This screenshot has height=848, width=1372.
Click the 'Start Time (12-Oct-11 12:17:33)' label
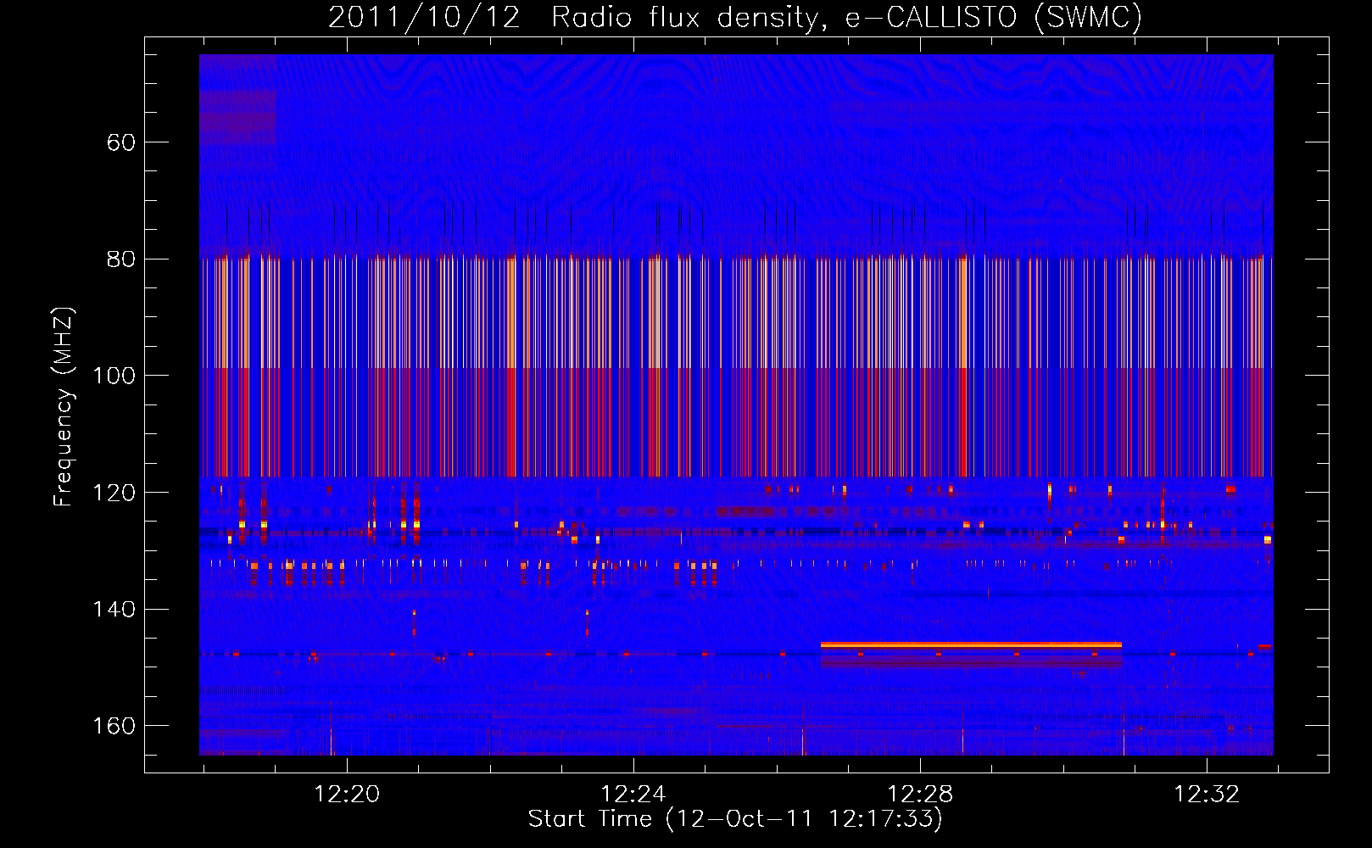click(x=735, y=819)
